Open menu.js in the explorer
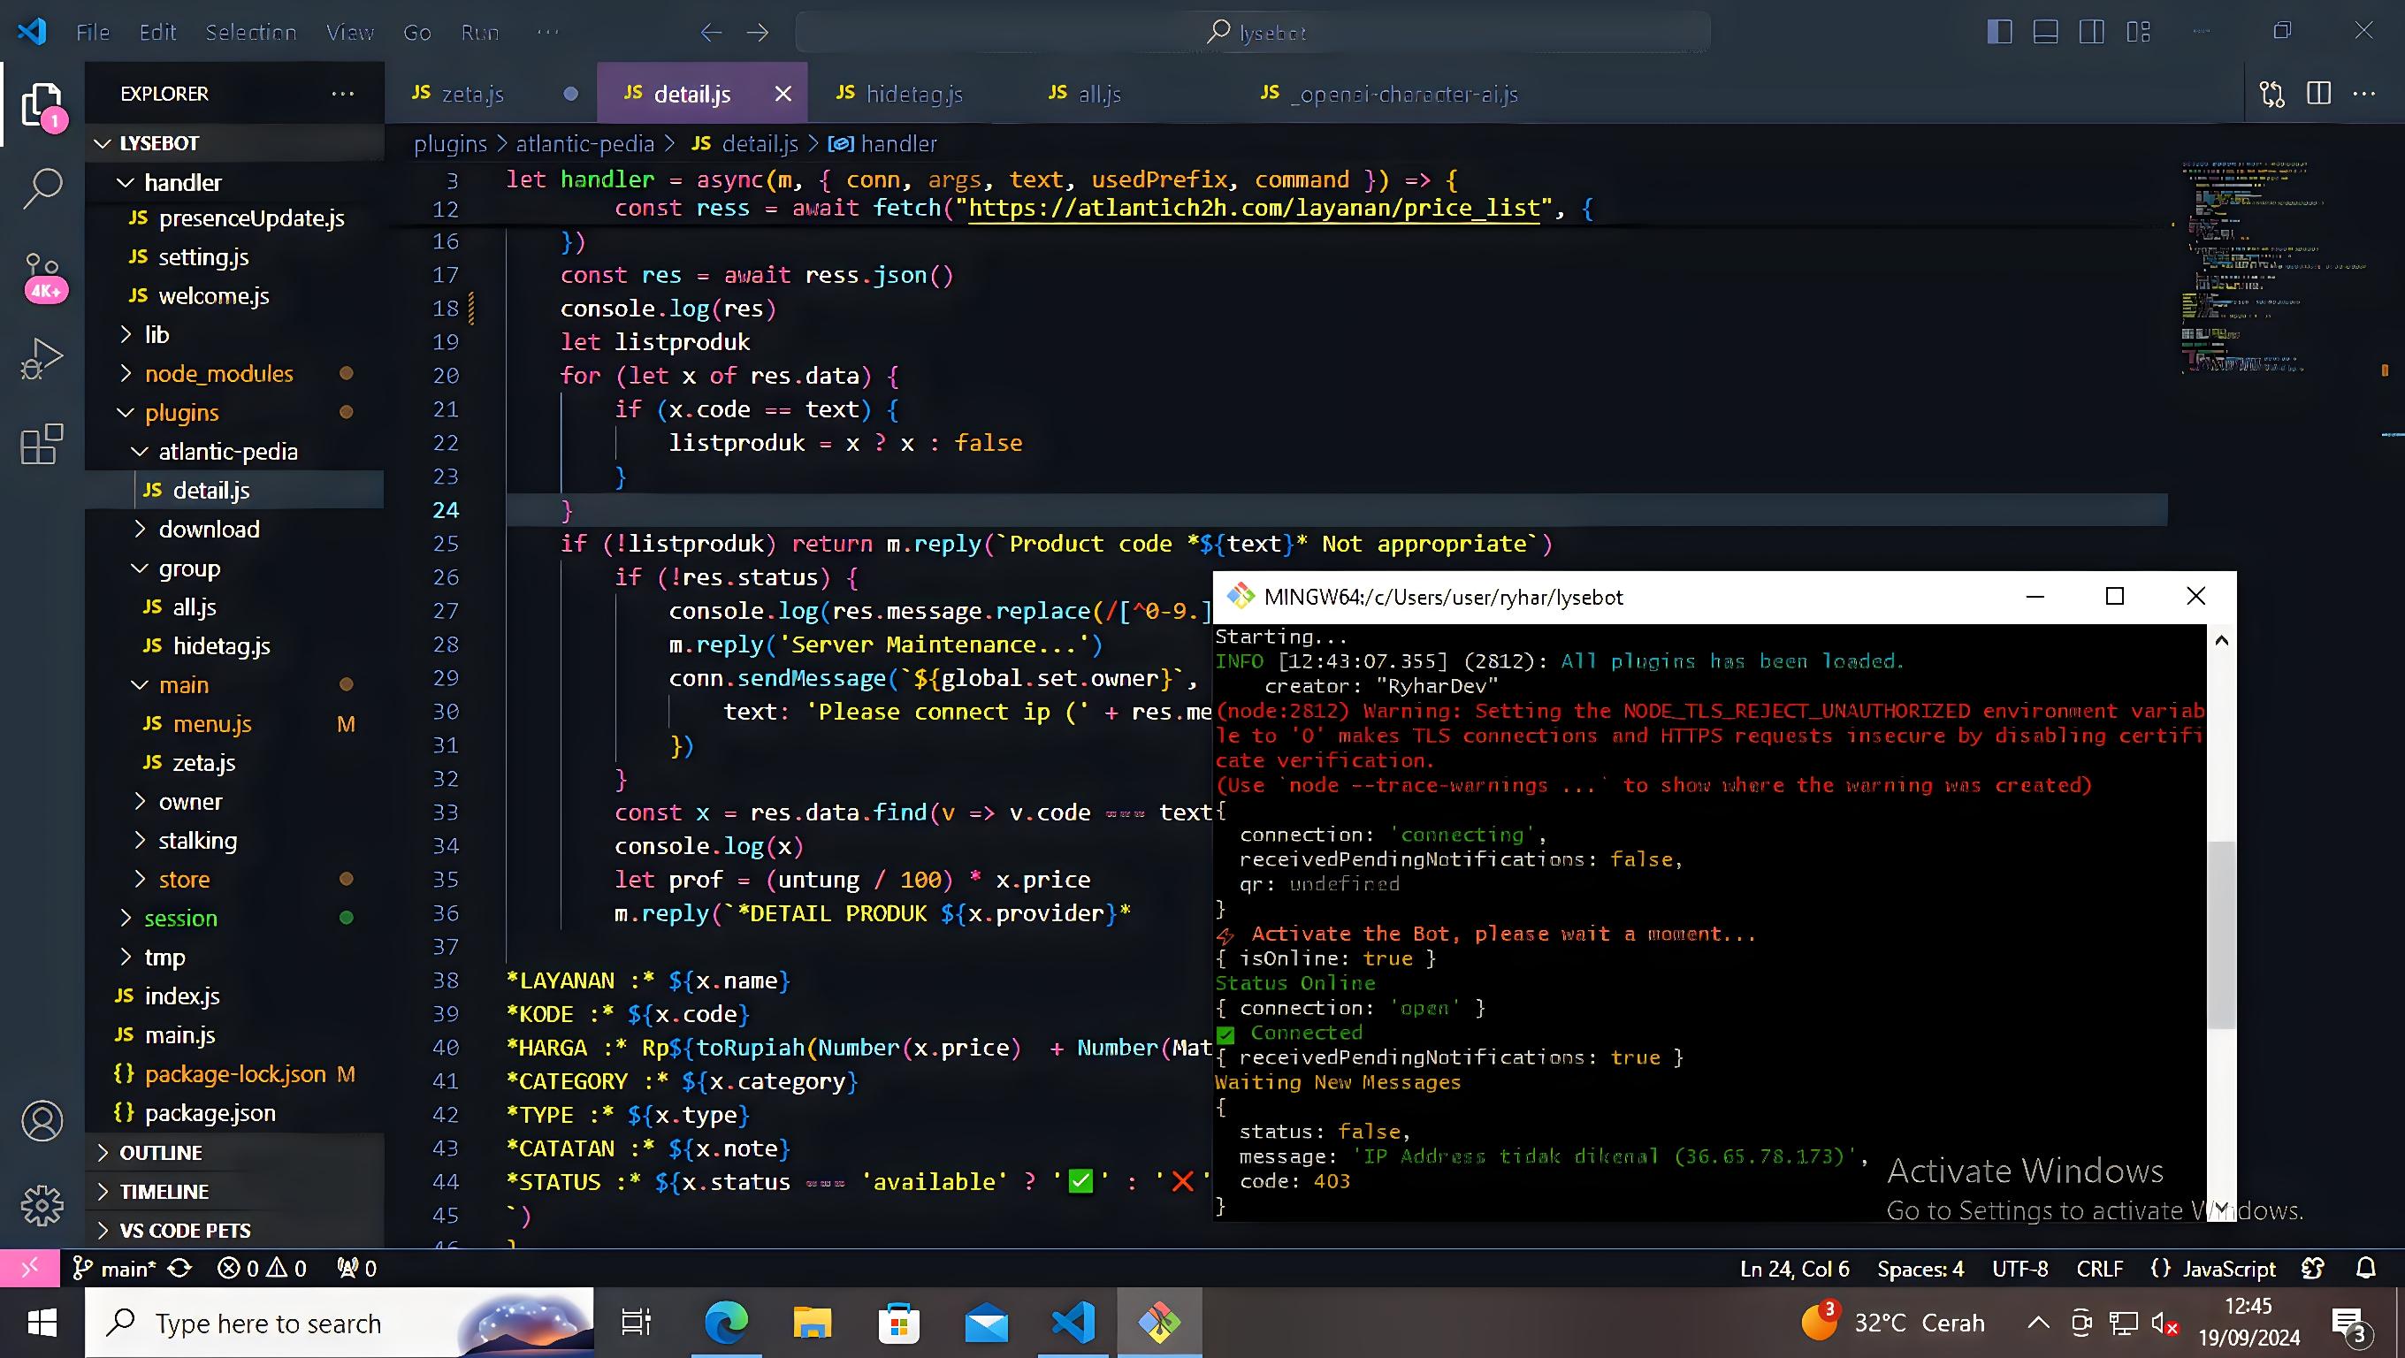The height and width of the screenshot is (1358, 2405). click(212, 724)
